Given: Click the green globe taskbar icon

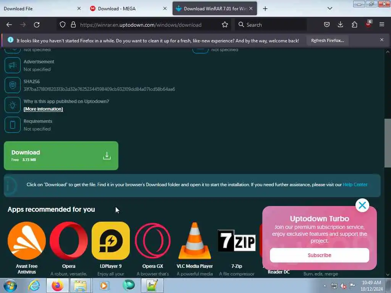Looking at the screenshot, I should click(129, 285).
